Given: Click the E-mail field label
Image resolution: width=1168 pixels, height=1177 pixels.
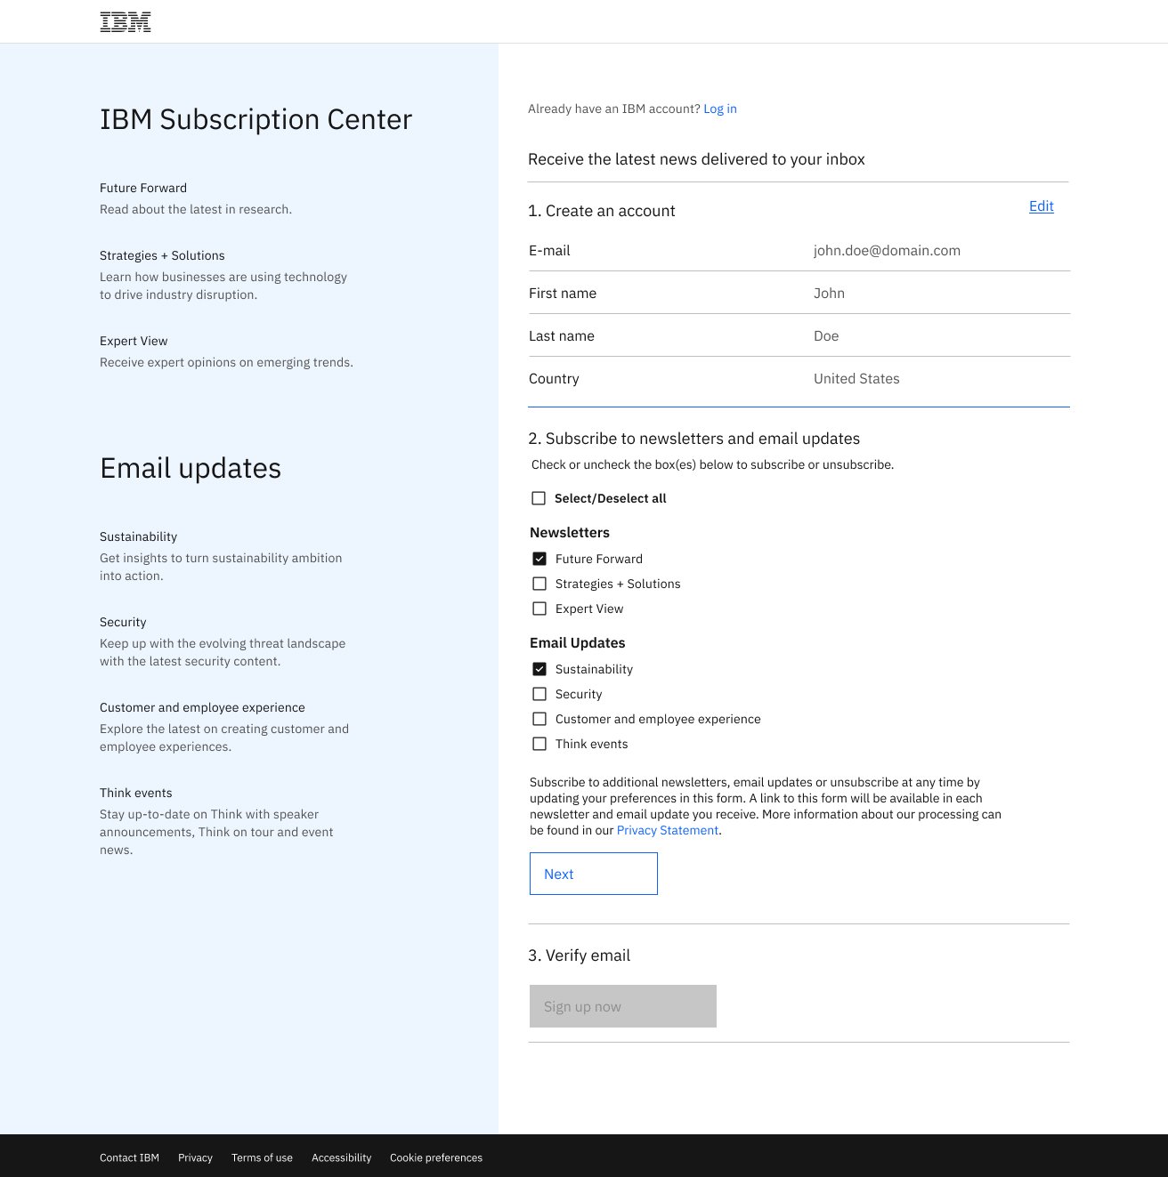Looking at the screenshot, I should (549, 251).
